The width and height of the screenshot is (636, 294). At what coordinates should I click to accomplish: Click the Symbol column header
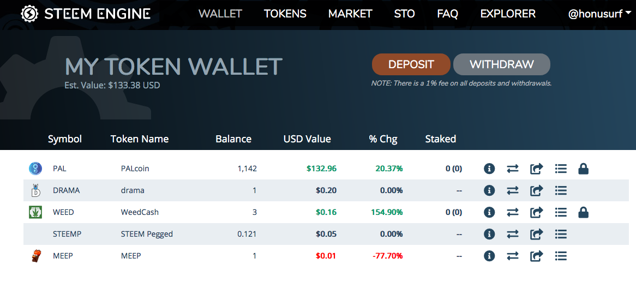(x=65, y=139)
